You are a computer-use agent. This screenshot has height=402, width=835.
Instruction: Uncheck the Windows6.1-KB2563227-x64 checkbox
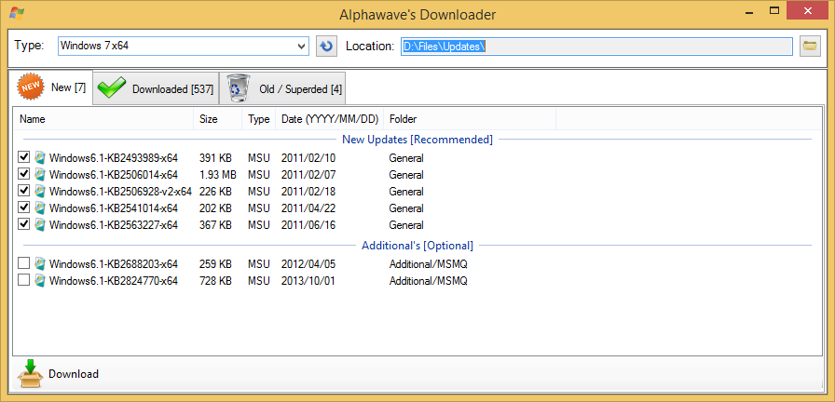[x=23, y=225]
